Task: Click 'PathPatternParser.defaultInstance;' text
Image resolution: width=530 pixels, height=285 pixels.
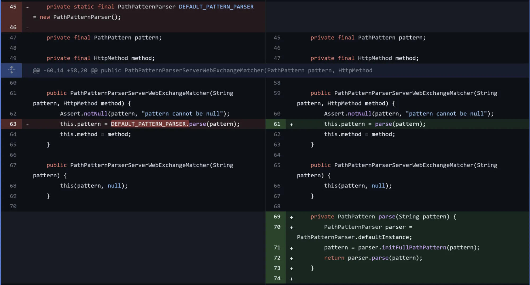Action: click(x=354, y=237)
